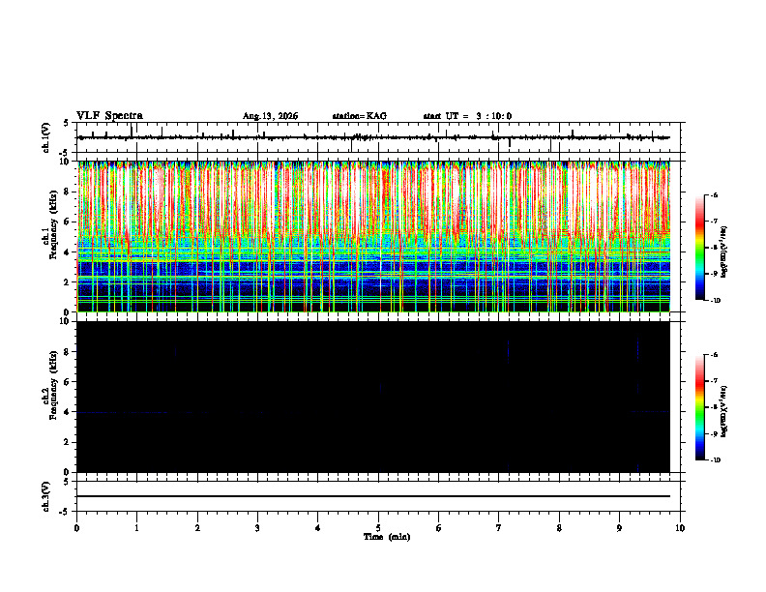Click the ch.3 voltage flat line trace
Viewport: 766px width, 592px height.
[x=373, y=496]
